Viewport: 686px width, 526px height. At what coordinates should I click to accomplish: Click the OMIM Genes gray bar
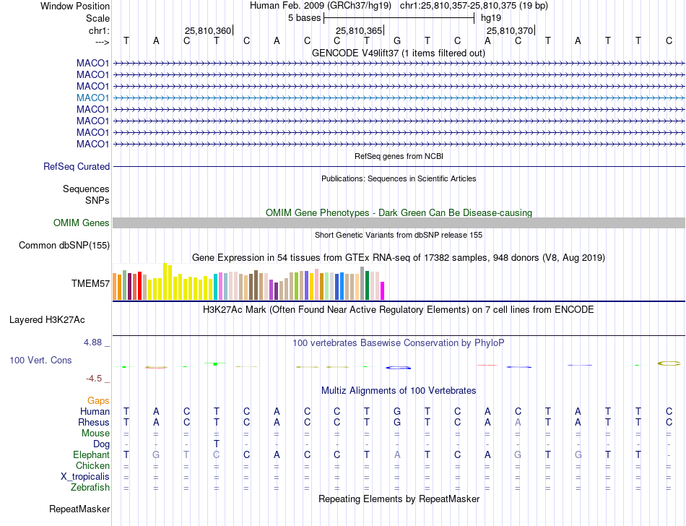(399, 223)
